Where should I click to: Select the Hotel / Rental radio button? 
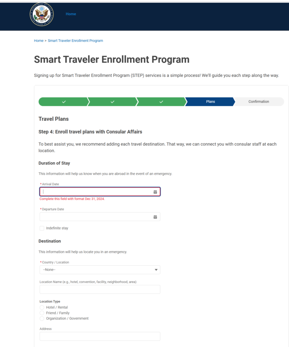point(42,307)
